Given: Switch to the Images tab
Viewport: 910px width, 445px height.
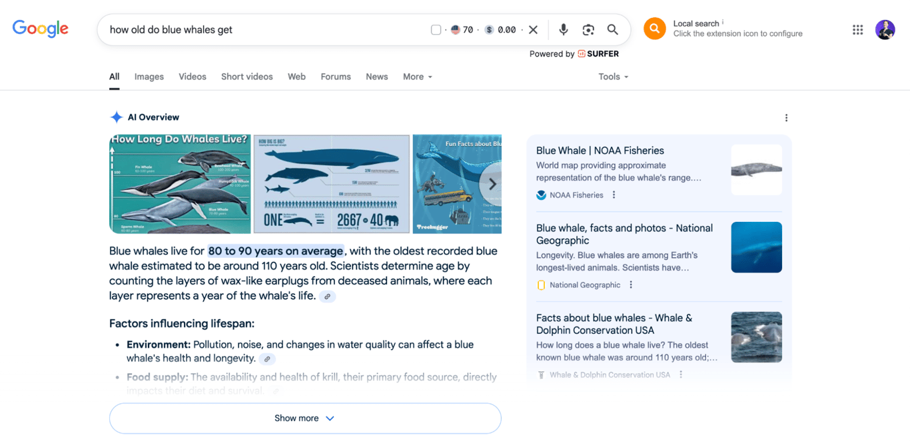Looking at the screenshot, I should tap(149, 77).
